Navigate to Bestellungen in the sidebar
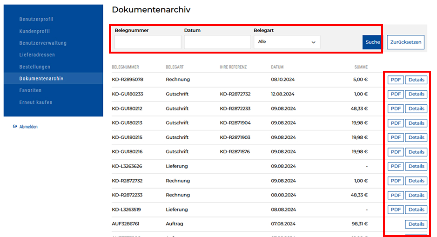The width and height of the screenshot is (437, 237). [34, 67]
